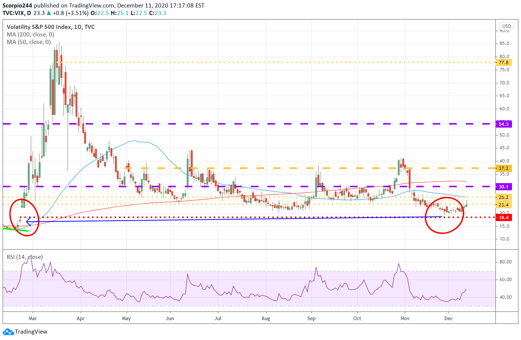
Task: Click the Nov label on the time axis
Action: click(x=405, y=318)
